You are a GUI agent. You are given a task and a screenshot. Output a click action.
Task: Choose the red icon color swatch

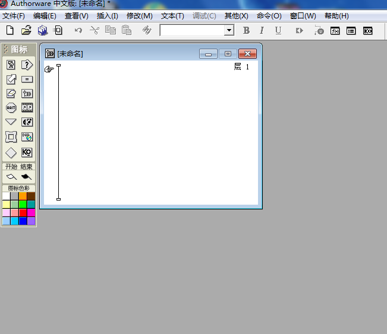coord(23,212)
